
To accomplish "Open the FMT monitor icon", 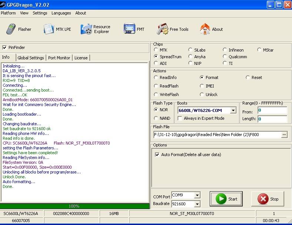I will 129,29.
